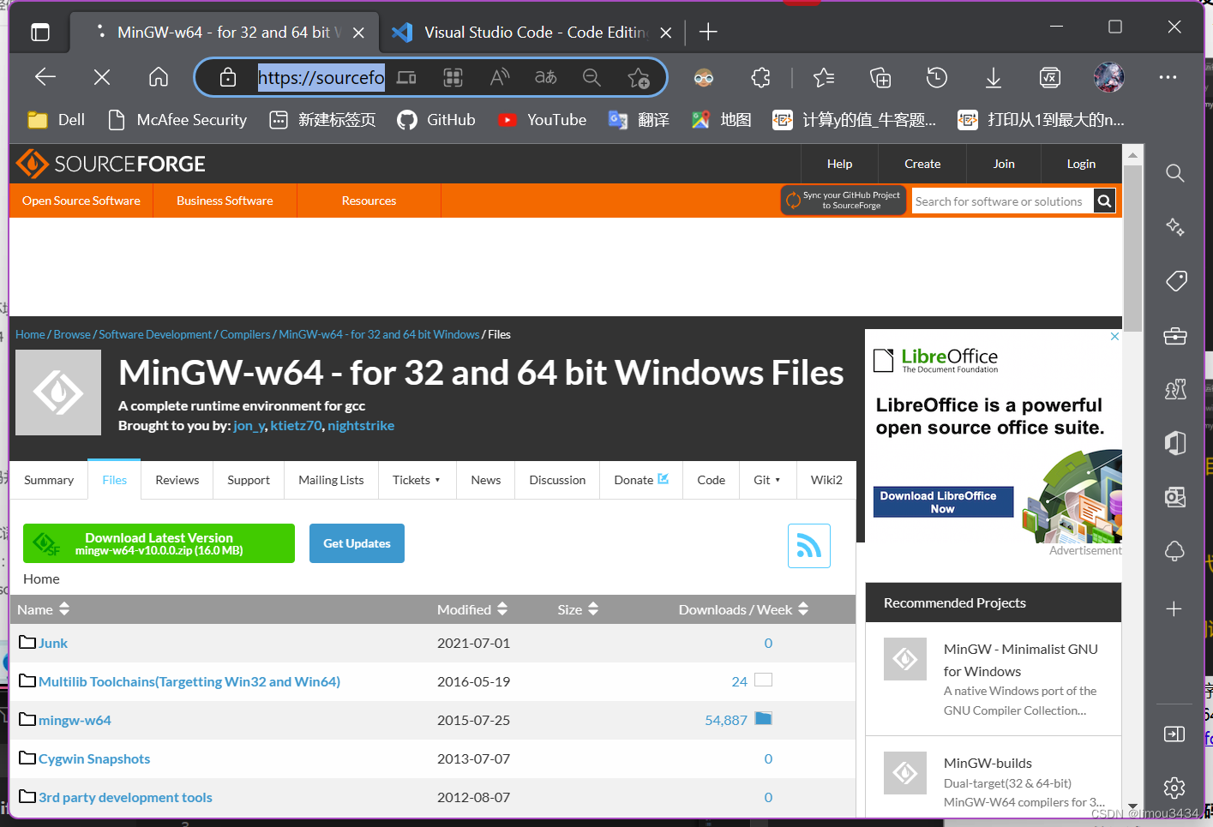The height and width of the screenshot is (827, 1213).
Task: Click the user profile avatar
Action: 1109,77
